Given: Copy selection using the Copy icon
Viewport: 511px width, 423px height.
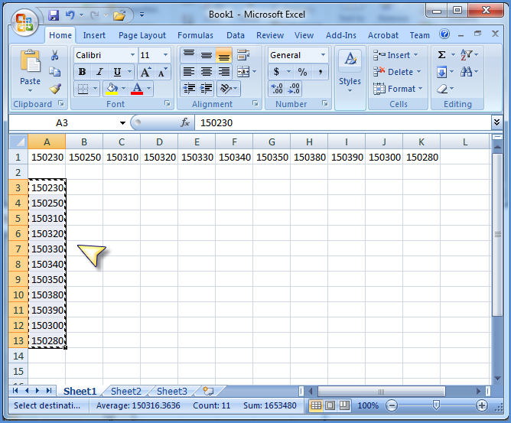Looking at the screenshot, I should [x=54, y=72].
